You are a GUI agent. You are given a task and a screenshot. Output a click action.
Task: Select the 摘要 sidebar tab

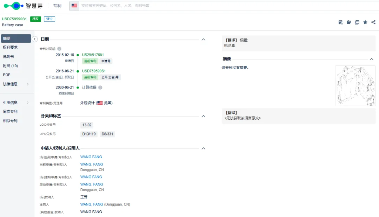pos(16,38)
